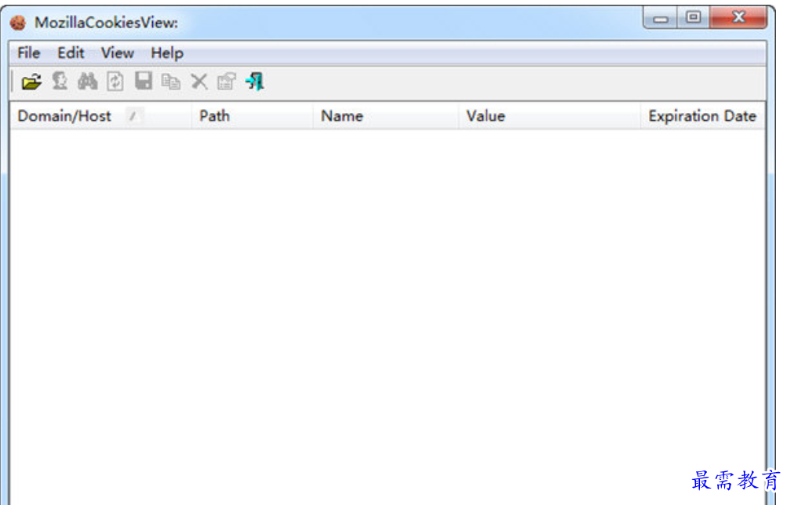Select the Firefox profile toolbar icon
Image resolution: width=787 pixels, height=505 pixels.
point(60,82)
